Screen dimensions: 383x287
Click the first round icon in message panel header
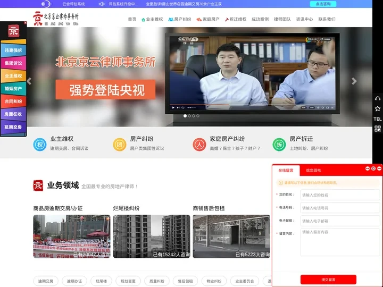tap(368, 168)
